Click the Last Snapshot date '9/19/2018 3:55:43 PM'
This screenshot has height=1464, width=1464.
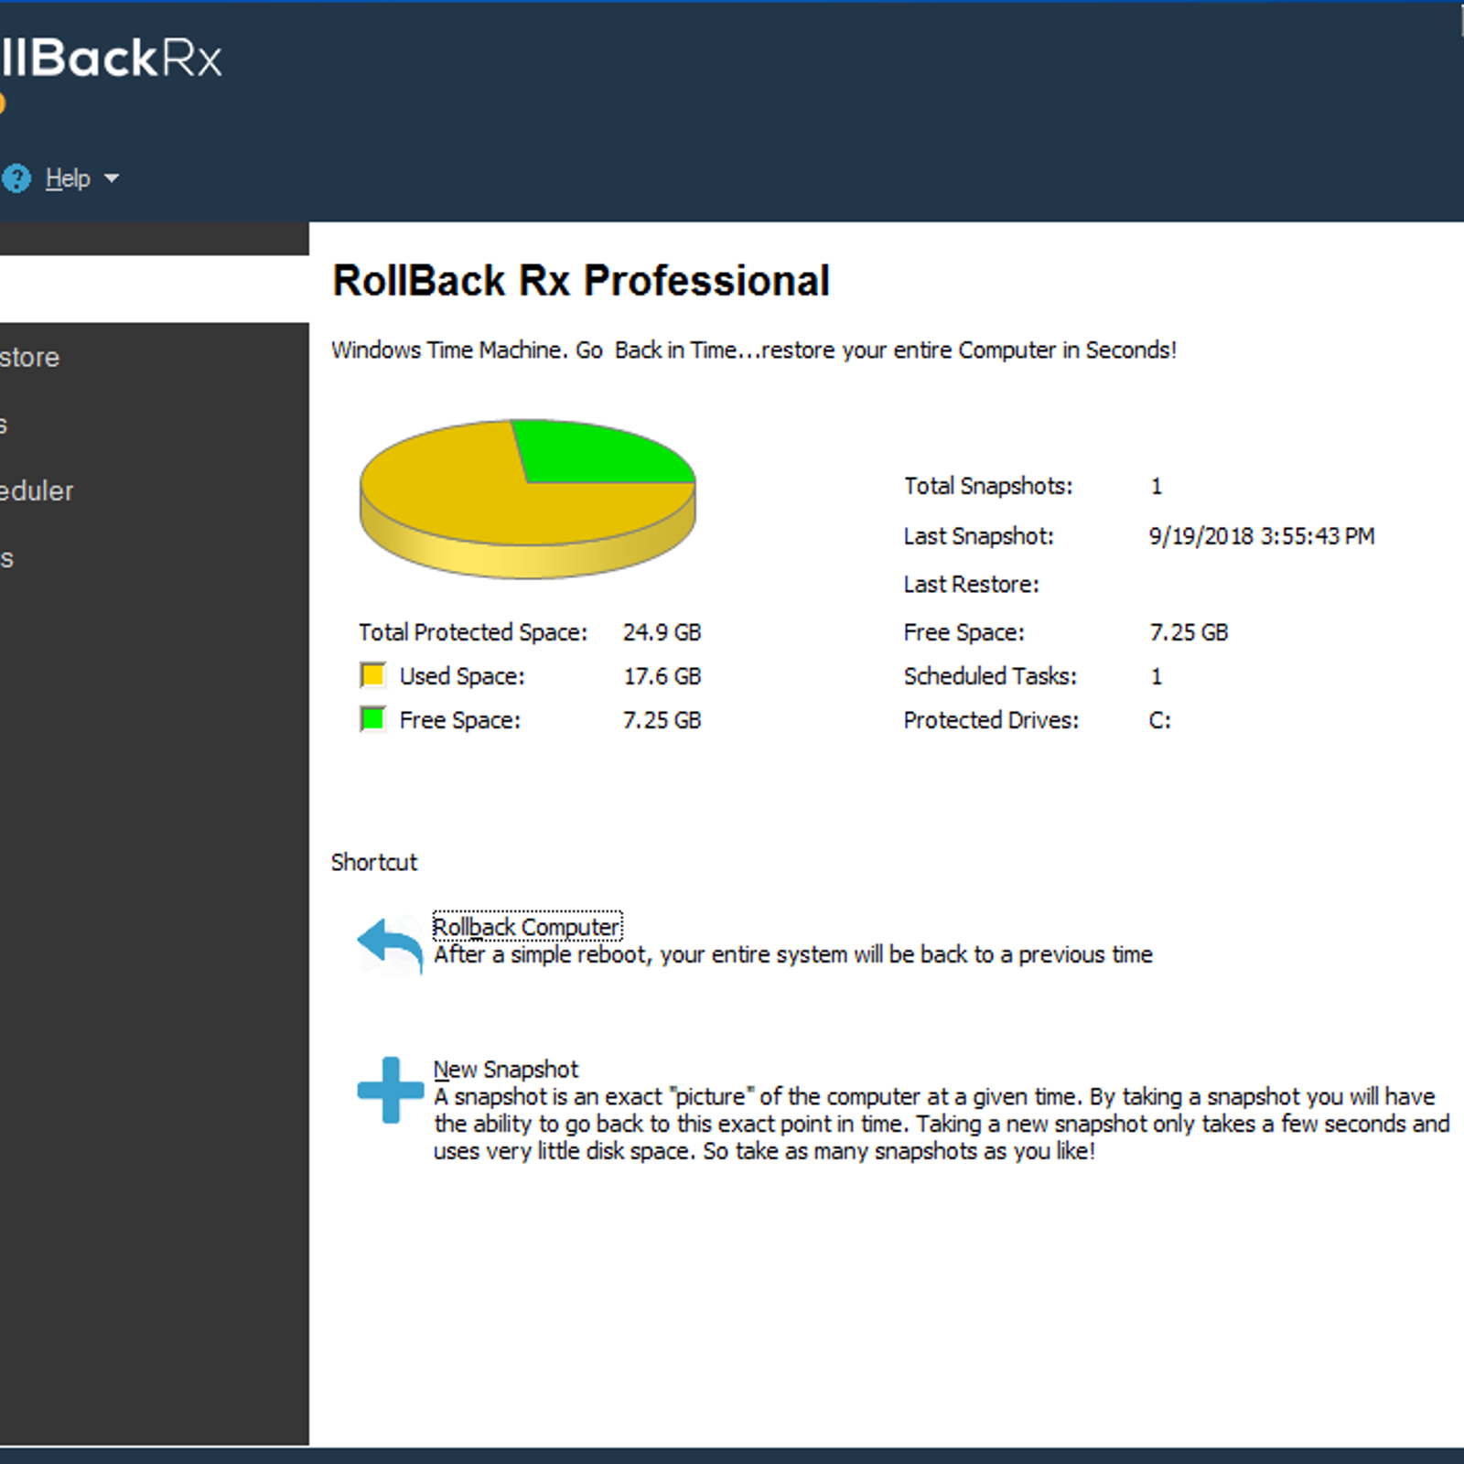1262,536
